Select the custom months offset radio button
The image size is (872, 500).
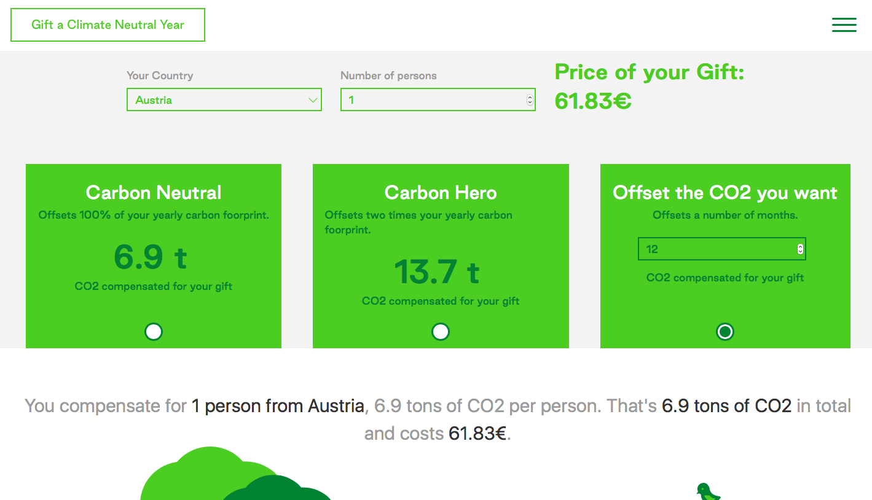[x=725, y=332]
